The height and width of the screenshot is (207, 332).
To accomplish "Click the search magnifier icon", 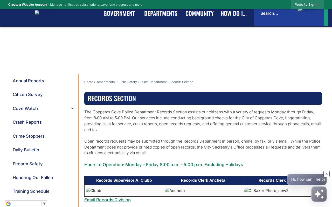I will click(x=307, y=10).
